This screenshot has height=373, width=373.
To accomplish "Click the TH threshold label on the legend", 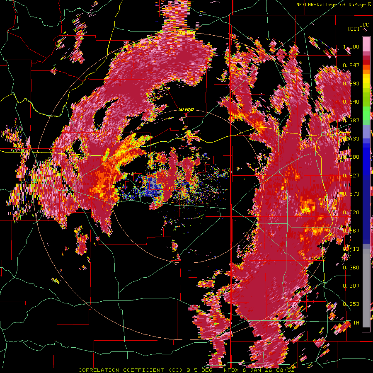I will 356,323.
